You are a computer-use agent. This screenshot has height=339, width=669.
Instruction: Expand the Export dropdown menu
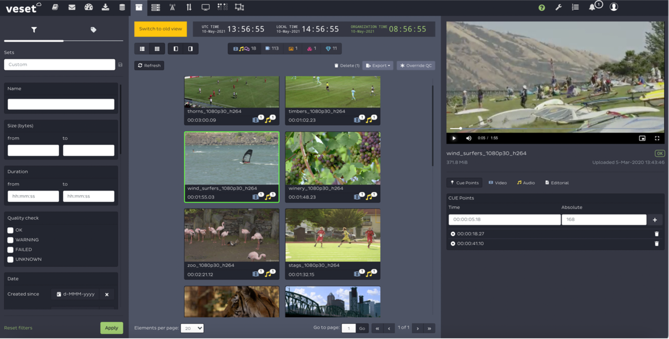tap(378, 66)
